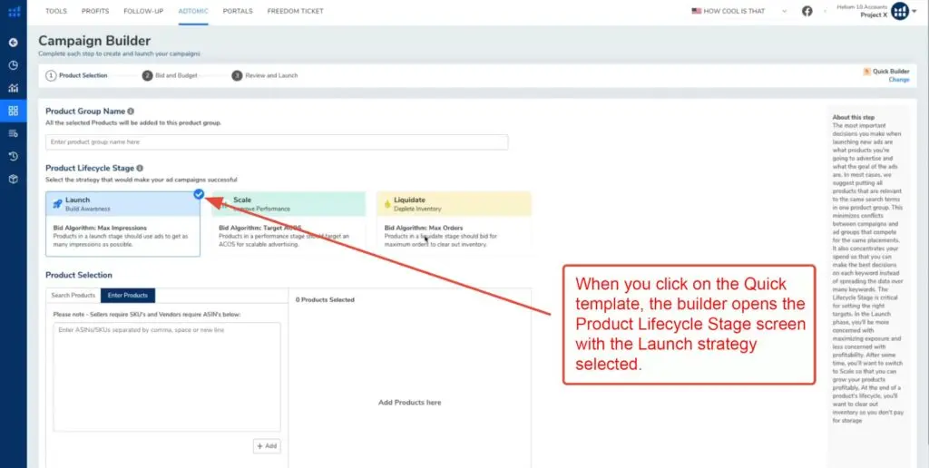This screenshot has height=468, width=929.
Task: Select the Scale lifecycle stage card
Action: (x=287, y=223)
